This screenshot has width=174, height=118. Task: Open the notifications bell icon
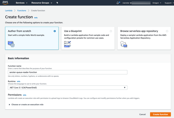click(118, 3)
